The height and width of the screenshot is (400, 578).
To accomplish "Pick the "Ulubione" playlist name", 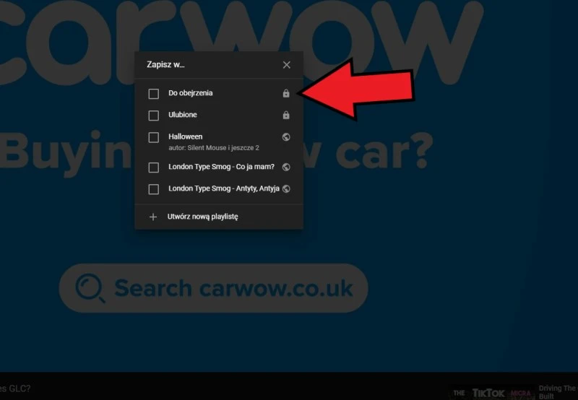I will (x=183, y=115).
